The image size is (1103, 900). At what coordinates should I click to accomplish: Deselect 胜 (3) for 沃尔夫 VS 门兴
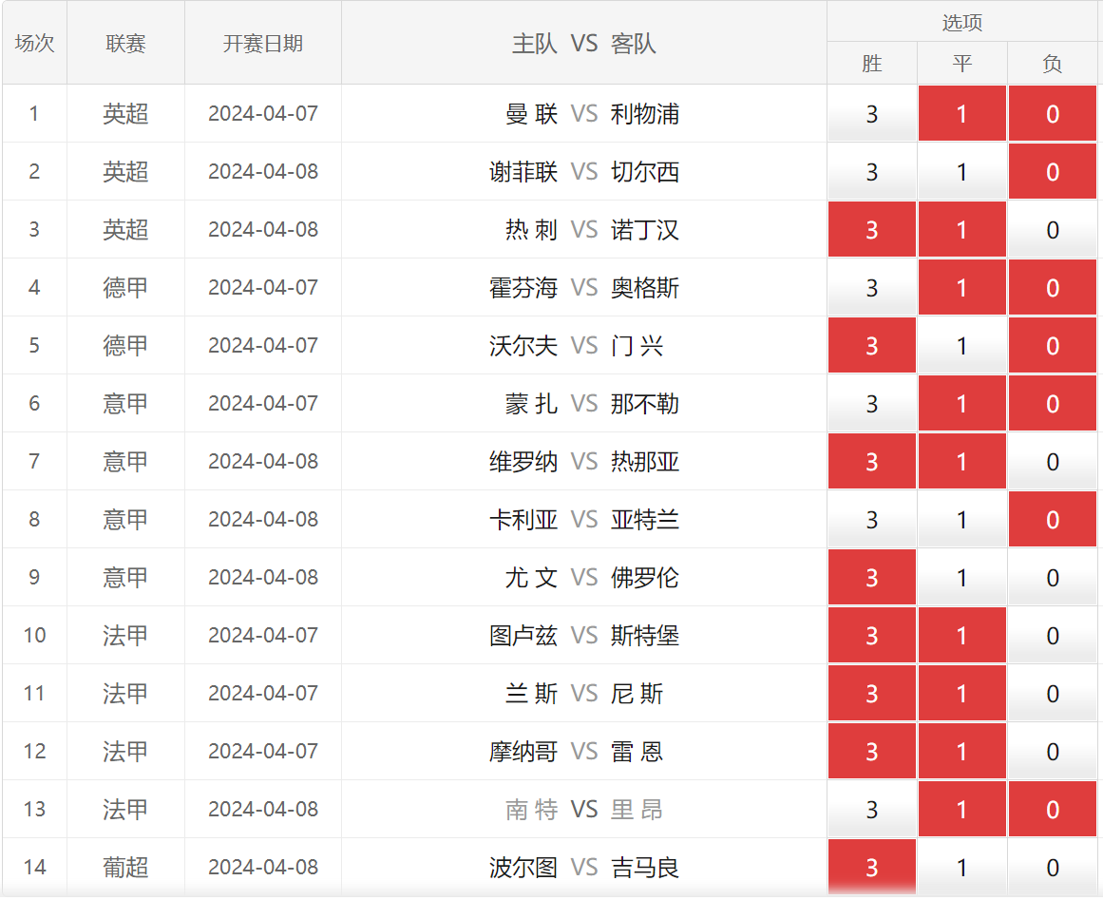871,346
